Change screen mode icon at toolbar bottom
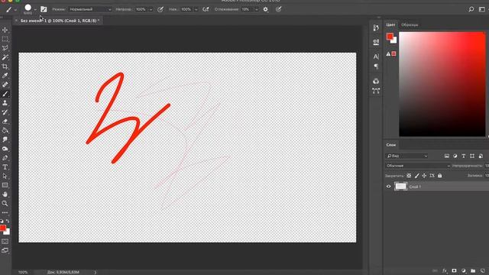The height and width of the screenshot is (275, 489). click(5, 251)
